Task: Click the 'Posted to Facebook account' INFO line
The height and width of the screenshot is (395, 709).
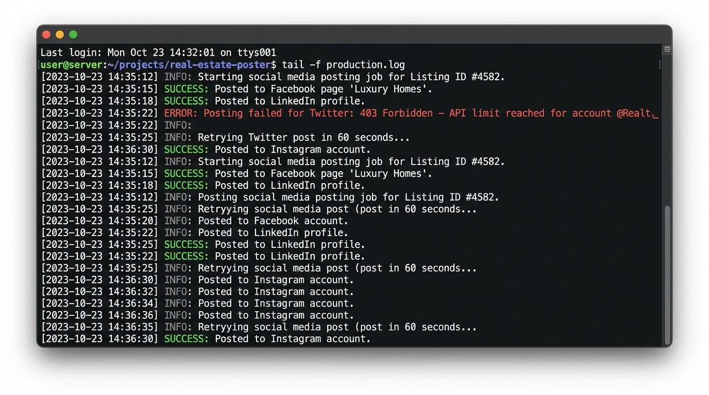Action: (x=195, y=221)
